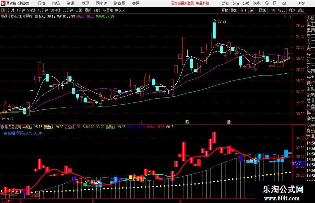
Task: Click the 19.12 low price label
Action: (9, 119)
